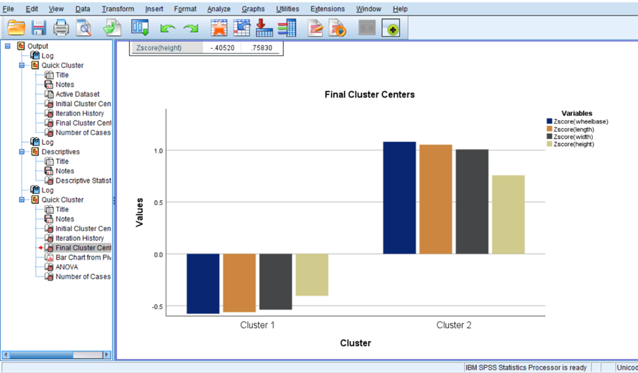Click Zscore(width) dark gray legend swatch
Image resolution: width=638 pixels, height=373 pixels.
pos(549,136)
